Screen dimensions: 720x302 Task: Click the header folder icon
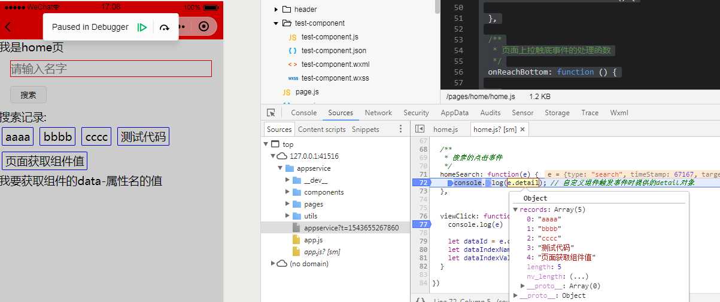pyautogui.click(x=286, y=10)
